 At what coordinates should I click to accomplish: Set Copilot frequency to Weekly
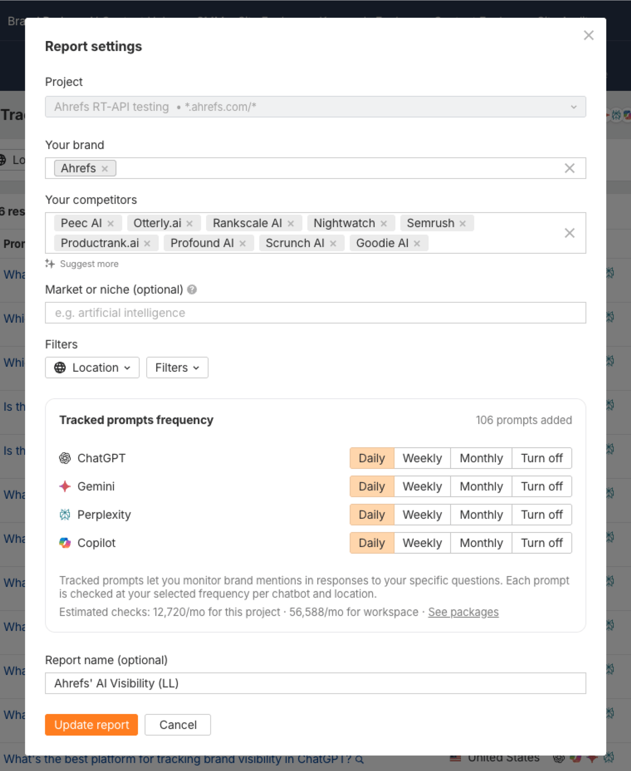(x=422, y=543)
